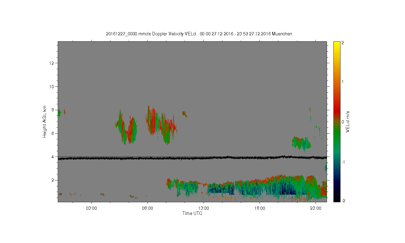
Task: Click the height axis tick label 6
Action: (53, 133)
